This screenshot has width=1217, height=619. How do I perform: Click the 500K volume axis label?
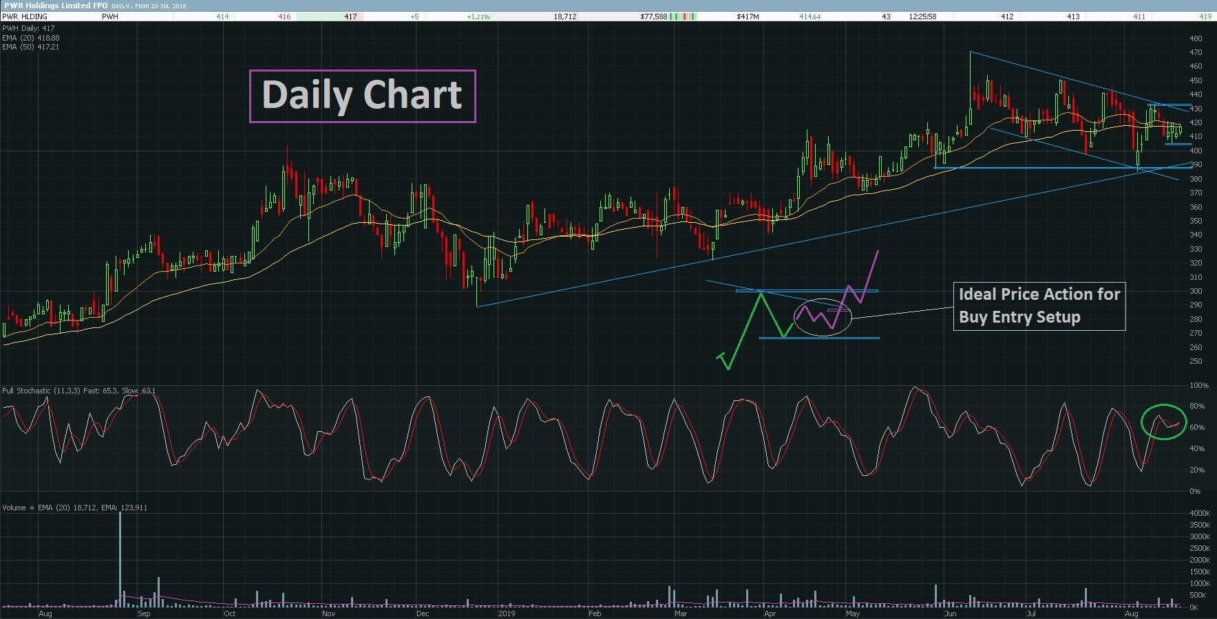(x=1198, y=596)
